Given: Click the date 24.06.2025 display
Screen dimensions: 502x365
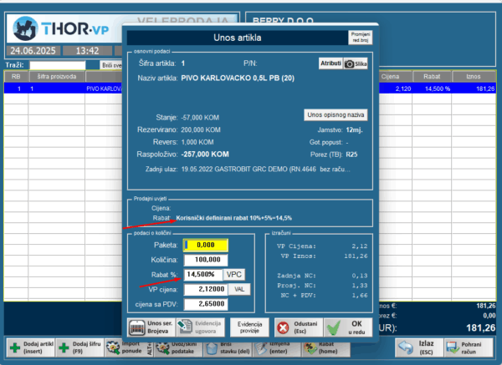Looking at the screenshot, I should [x=33, y=51].
